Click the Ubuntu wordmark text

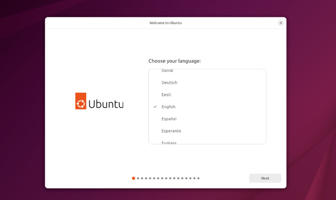106,104
